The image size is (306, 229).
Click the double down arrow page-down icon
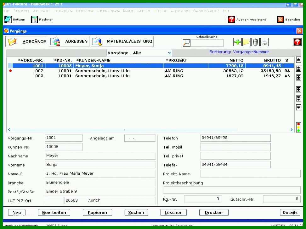[x=298, y=98]
